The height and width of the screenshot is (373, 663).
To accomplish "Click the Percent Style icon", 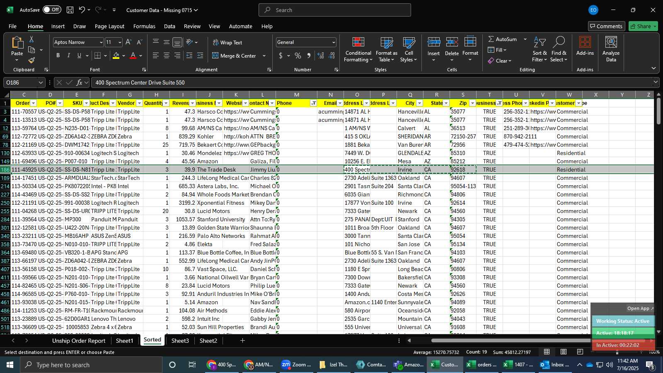I will click(x=298, y=56).
